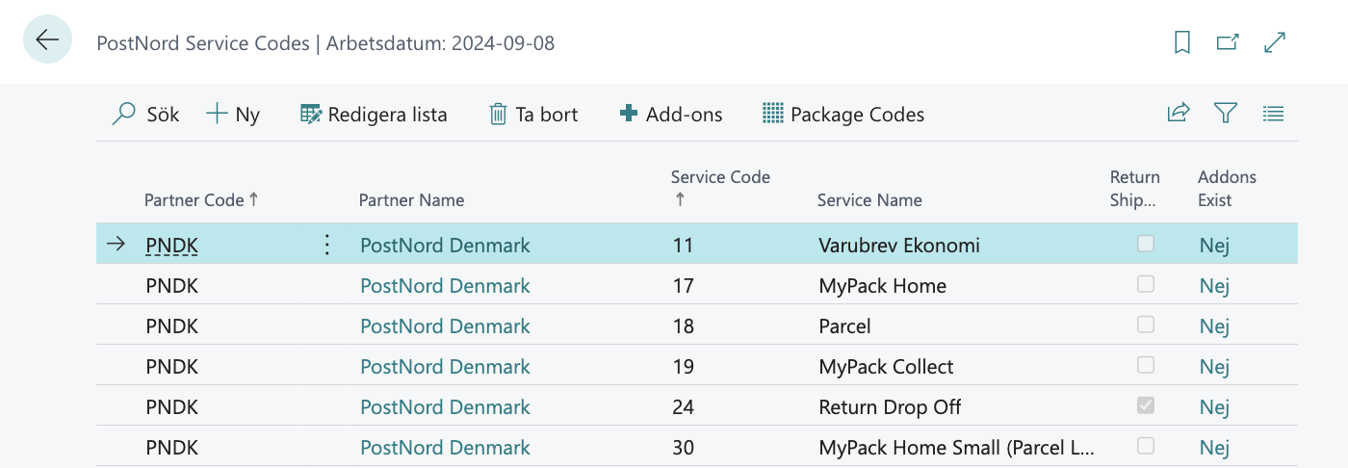Toggle Return Ship checkbox for MyPack Collect
The height and width of the screenshot is (468, 1348).
(1146, 365)
